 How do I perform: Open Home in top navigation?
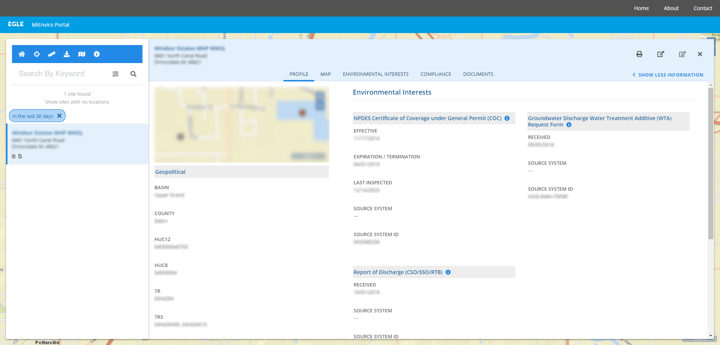tap(641, 8)
